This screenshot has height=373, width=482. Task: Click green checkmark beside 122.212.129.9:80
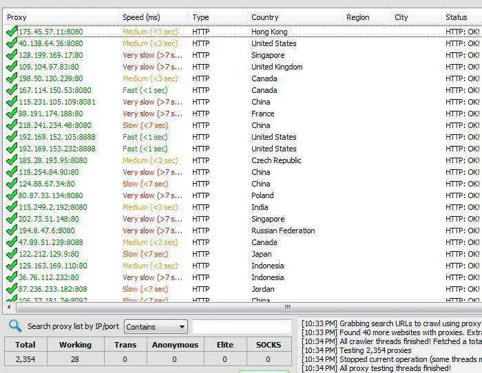(12, 254)
